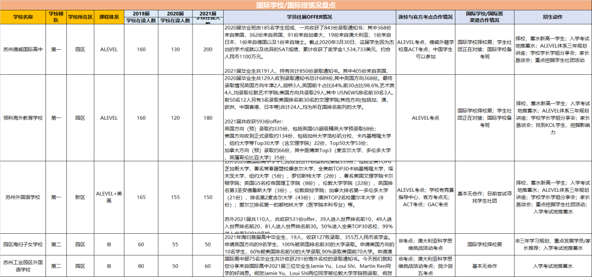Select OFFER details cell for 园区海归子女学校

[x=310, y=245]
